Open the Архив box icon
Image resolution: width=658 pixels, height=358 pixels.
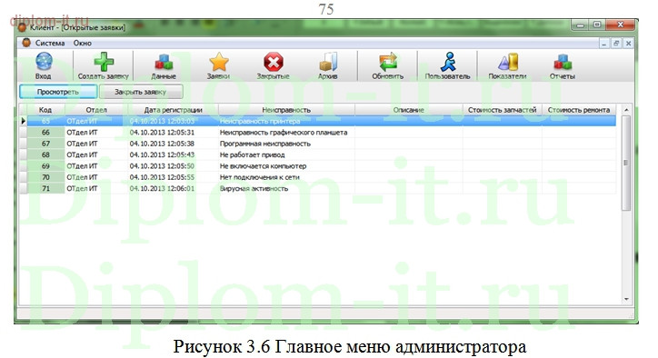click(328, 62)
